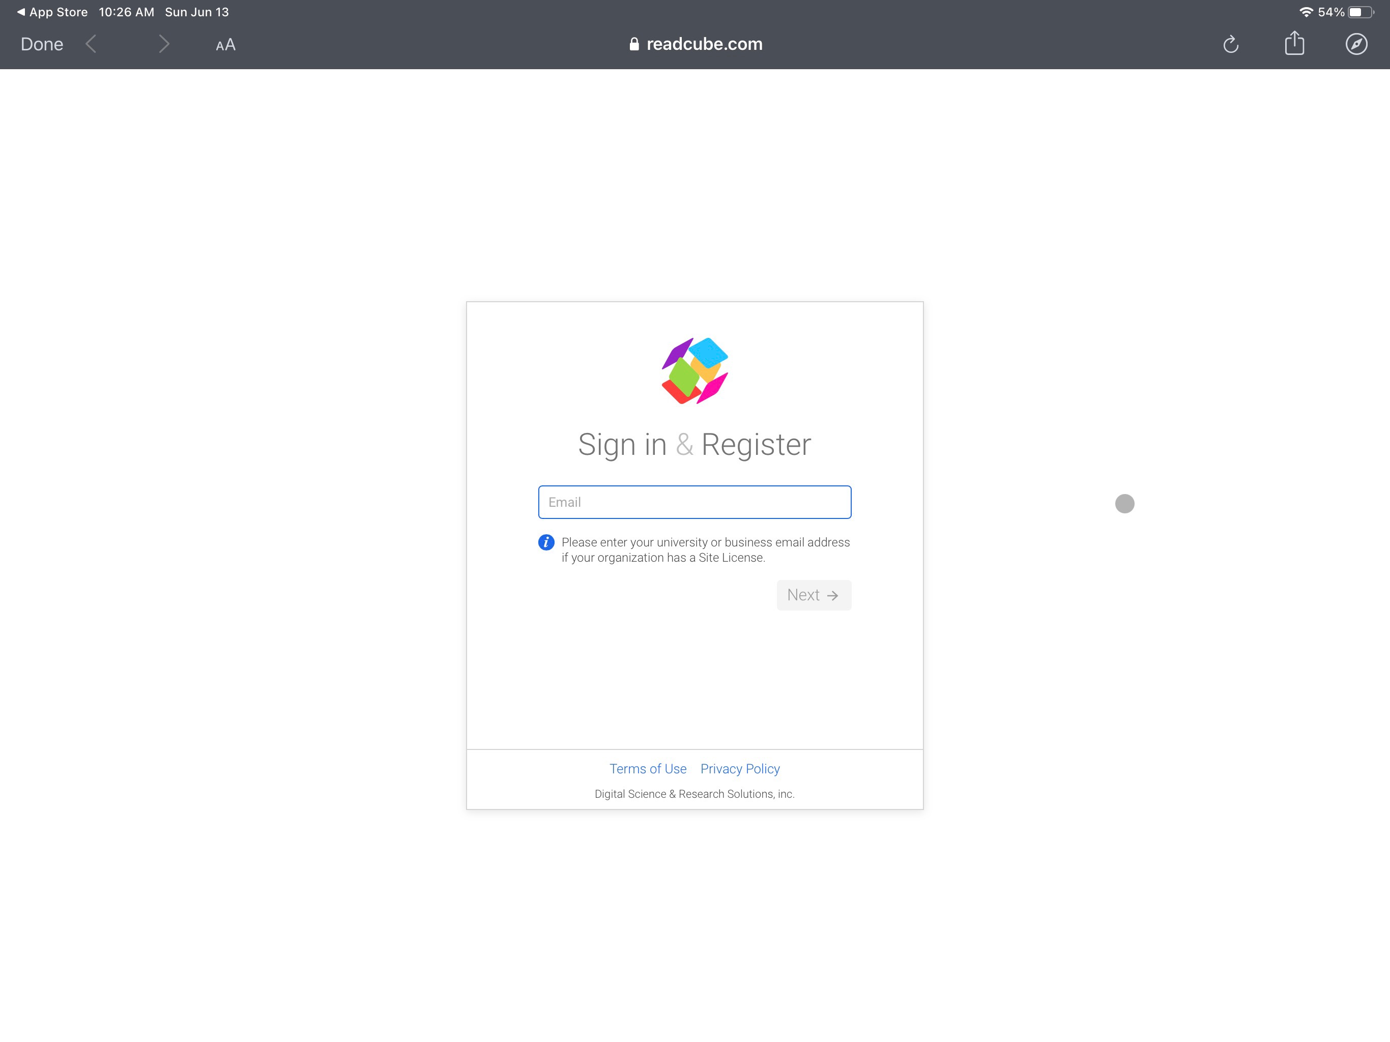Reload the page with the refresh icon
The height and width of the screenshot is (1042, 1390).
pyautogui.click(x=1230, y=44)
